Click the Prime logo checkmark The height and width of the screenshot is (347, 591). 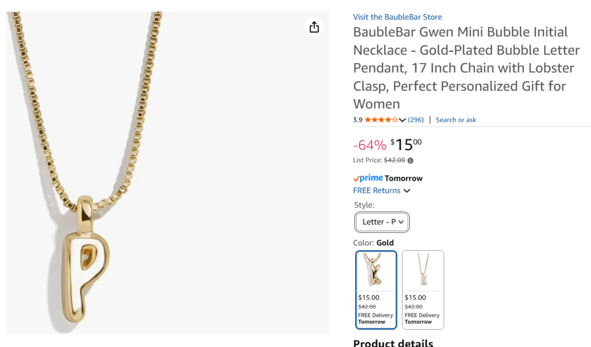(x=356, y=179)
